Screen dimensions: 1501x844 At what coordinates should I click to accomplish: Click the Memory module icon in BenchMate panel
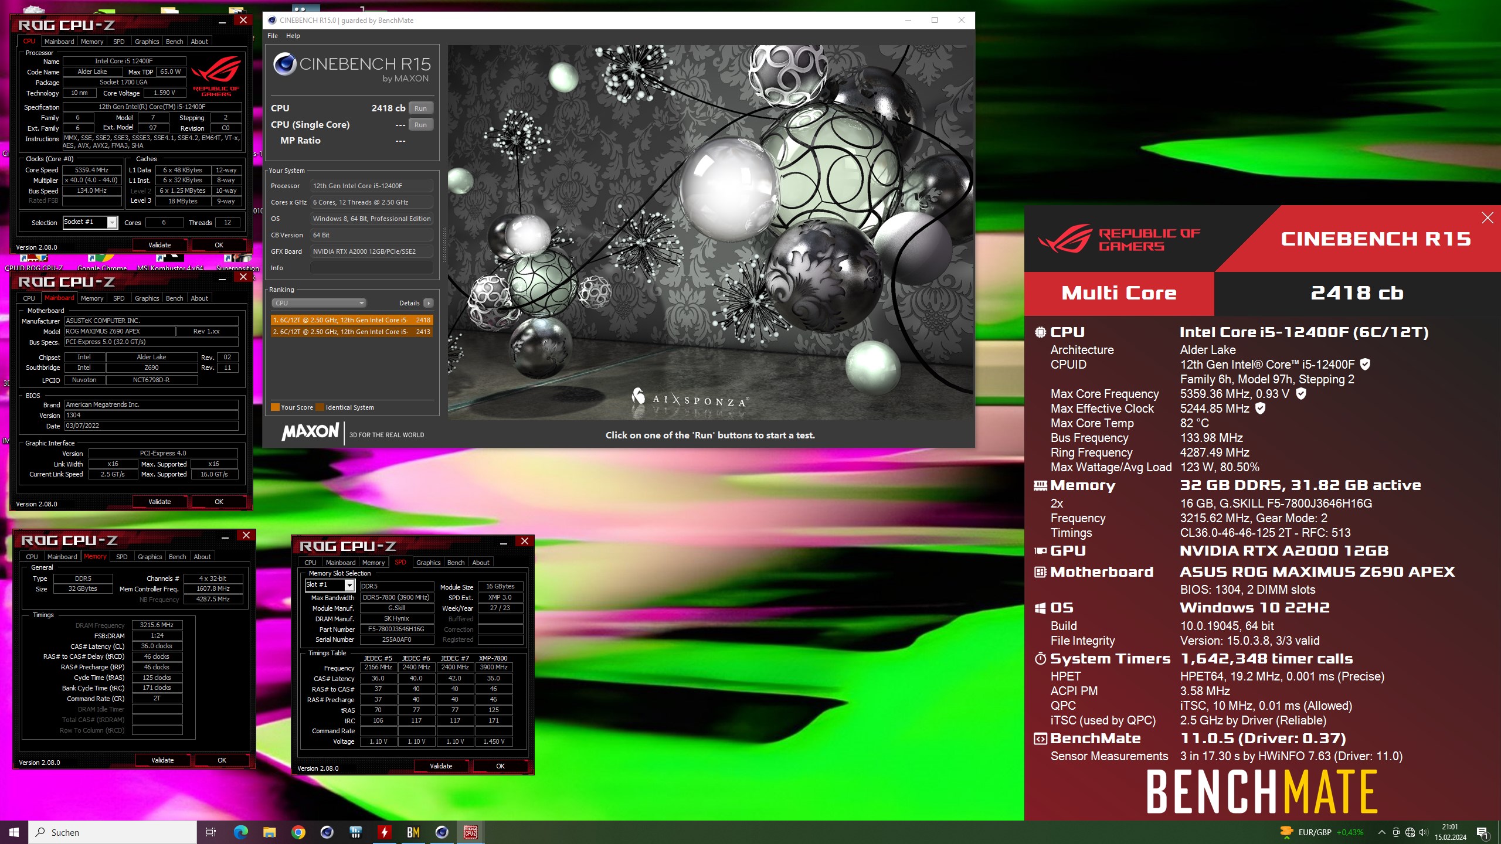1040,485
